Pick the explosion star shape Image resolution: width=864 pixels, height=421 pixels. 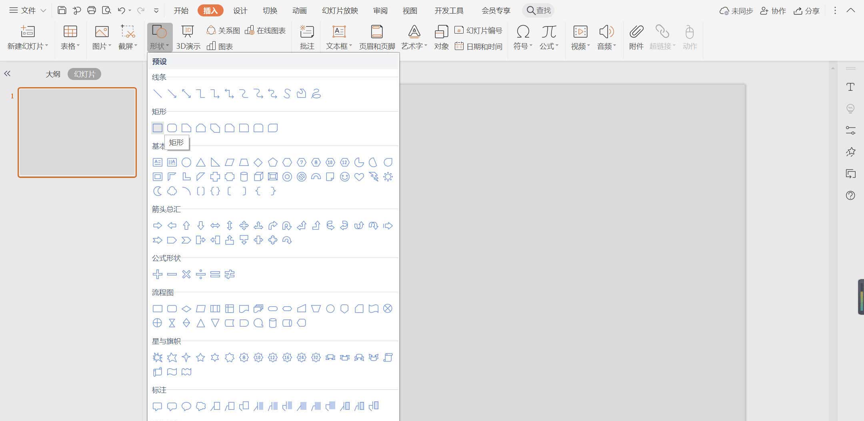158,357
